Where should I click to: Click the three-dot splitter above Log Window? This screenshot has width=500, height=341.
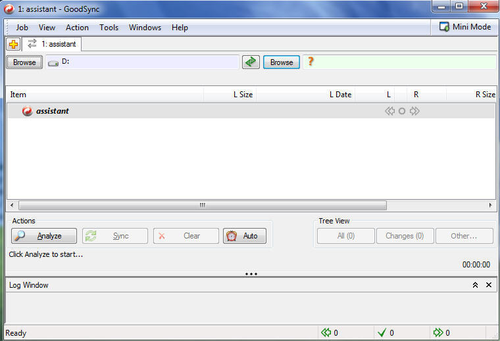tap(251, 274)
